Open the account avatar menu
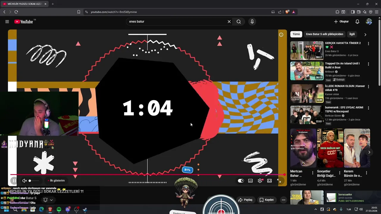This screenshot has width=381, height=214. point(369,21)
